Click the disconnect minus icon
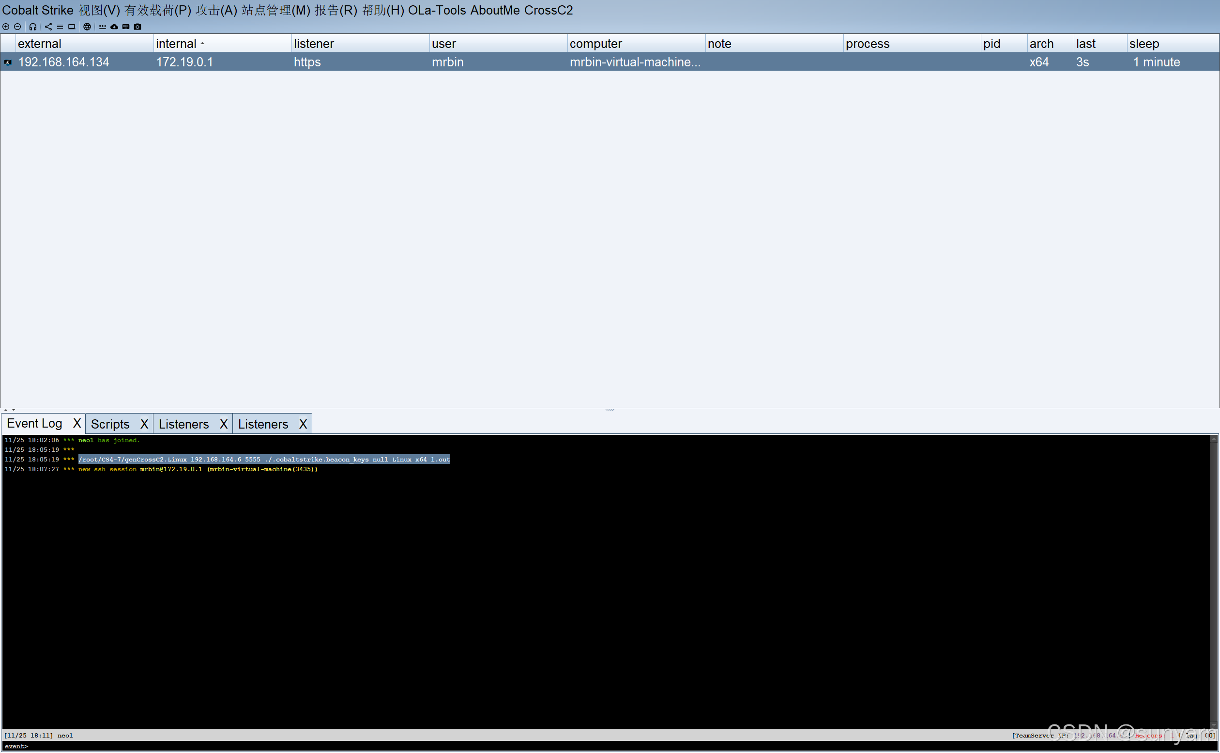This screenshot has width=1220, height=753. (x=17, y=27)
